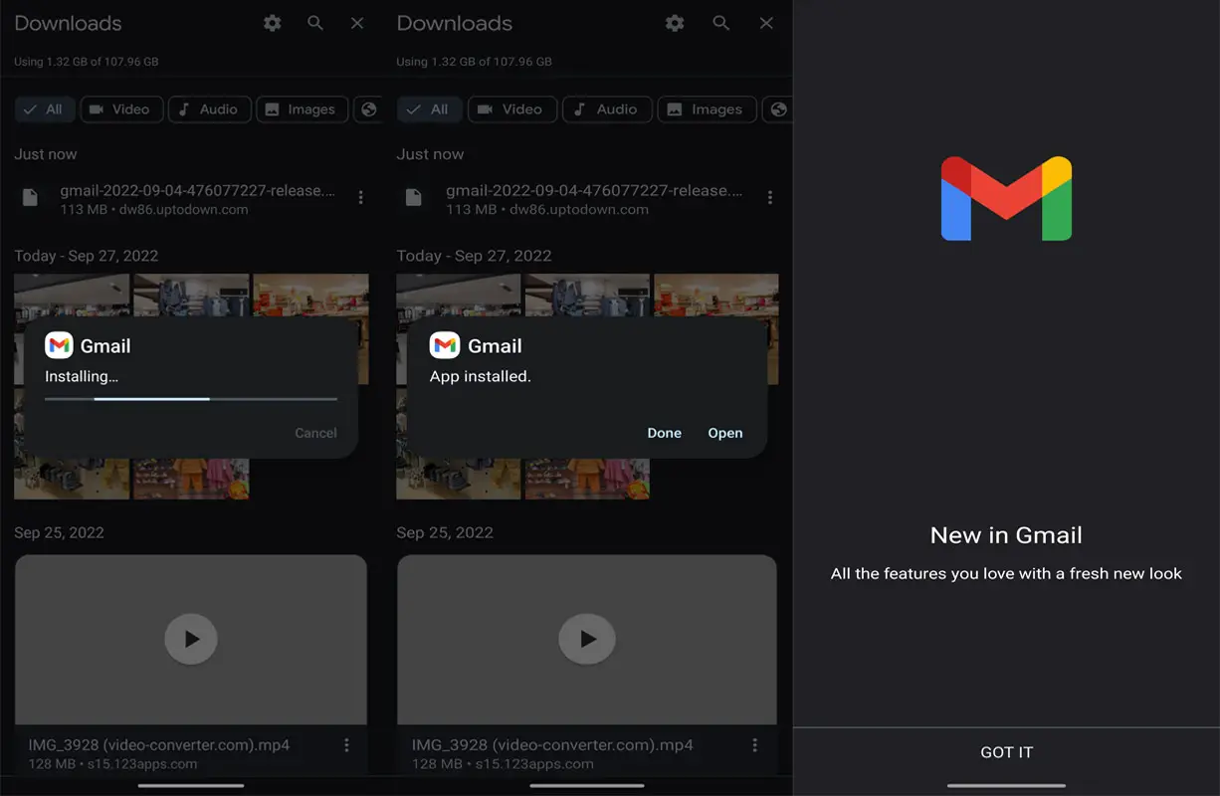
Task: Filter by Audio in middle Downloads screen
Action: [x=607, y=109]
